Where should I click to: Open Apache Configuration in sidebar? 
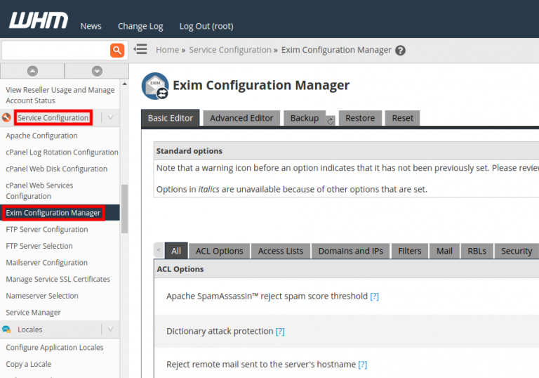[41, 136]
